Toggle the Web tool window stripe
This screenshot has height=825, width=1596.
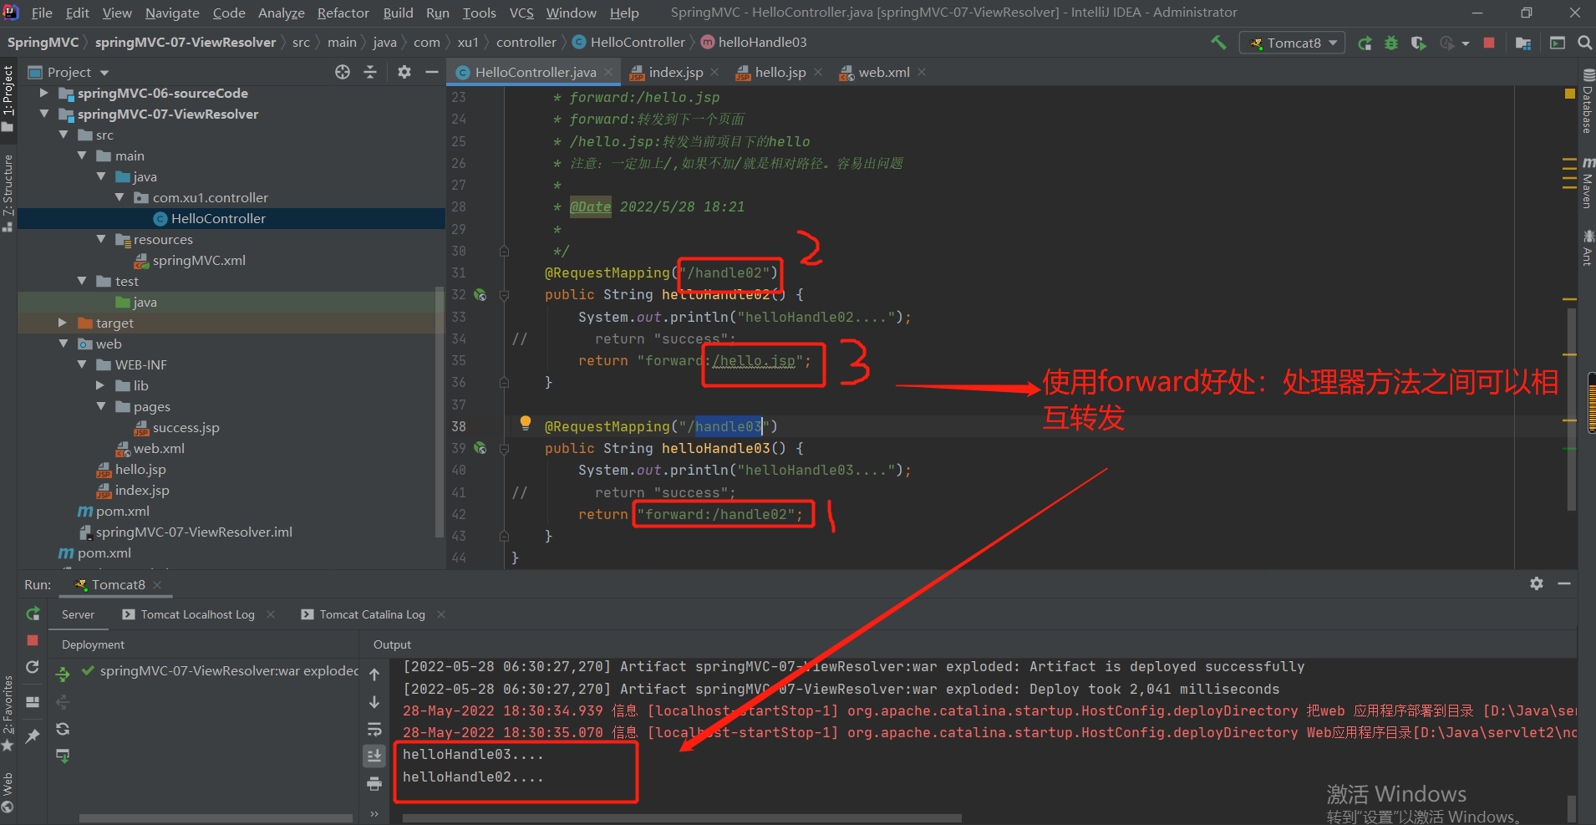click(8, 792)
